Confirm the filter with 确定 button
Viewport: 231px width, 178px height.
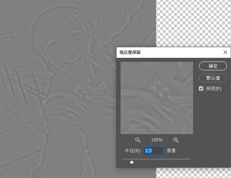click(213, 66)
